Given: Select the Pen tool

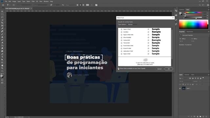Looking at the screenshot, I should [x=2, y=54].
